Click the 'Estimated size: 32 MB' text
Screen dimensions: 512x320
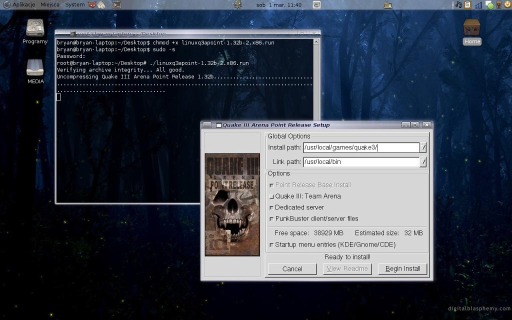pyautogui.click(x=389, y=233)
